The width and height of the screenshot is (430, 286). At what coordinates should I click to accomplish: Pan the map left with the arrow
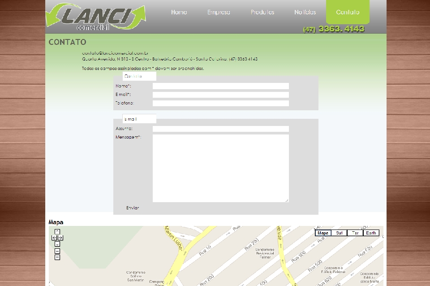54,238
